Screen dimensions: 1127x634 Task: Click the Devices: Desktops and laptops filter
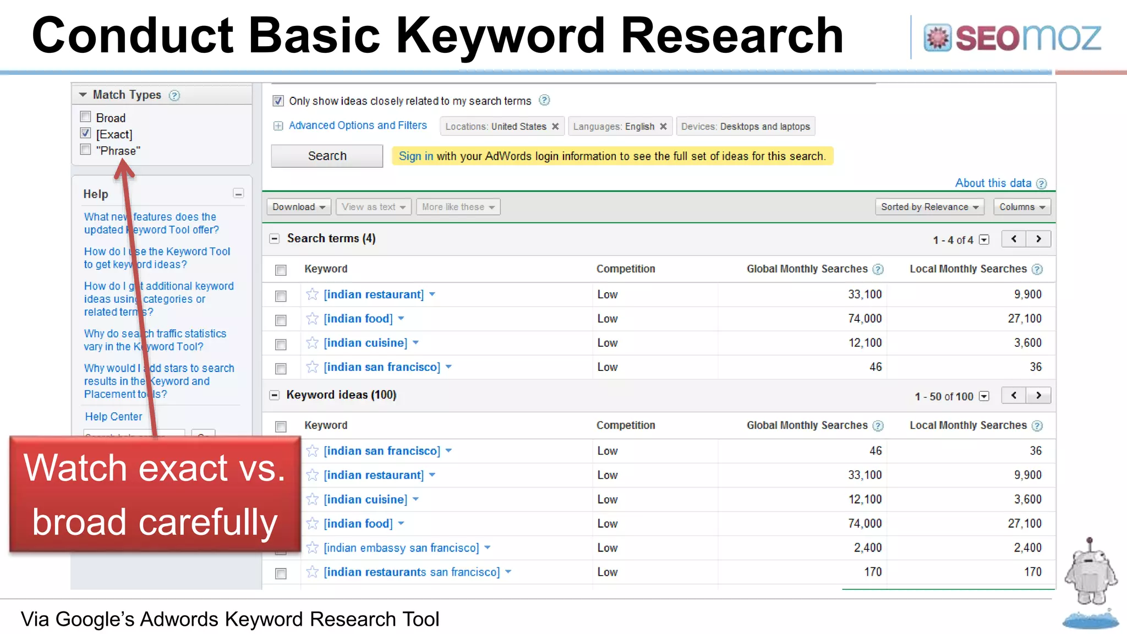point(745,127)
